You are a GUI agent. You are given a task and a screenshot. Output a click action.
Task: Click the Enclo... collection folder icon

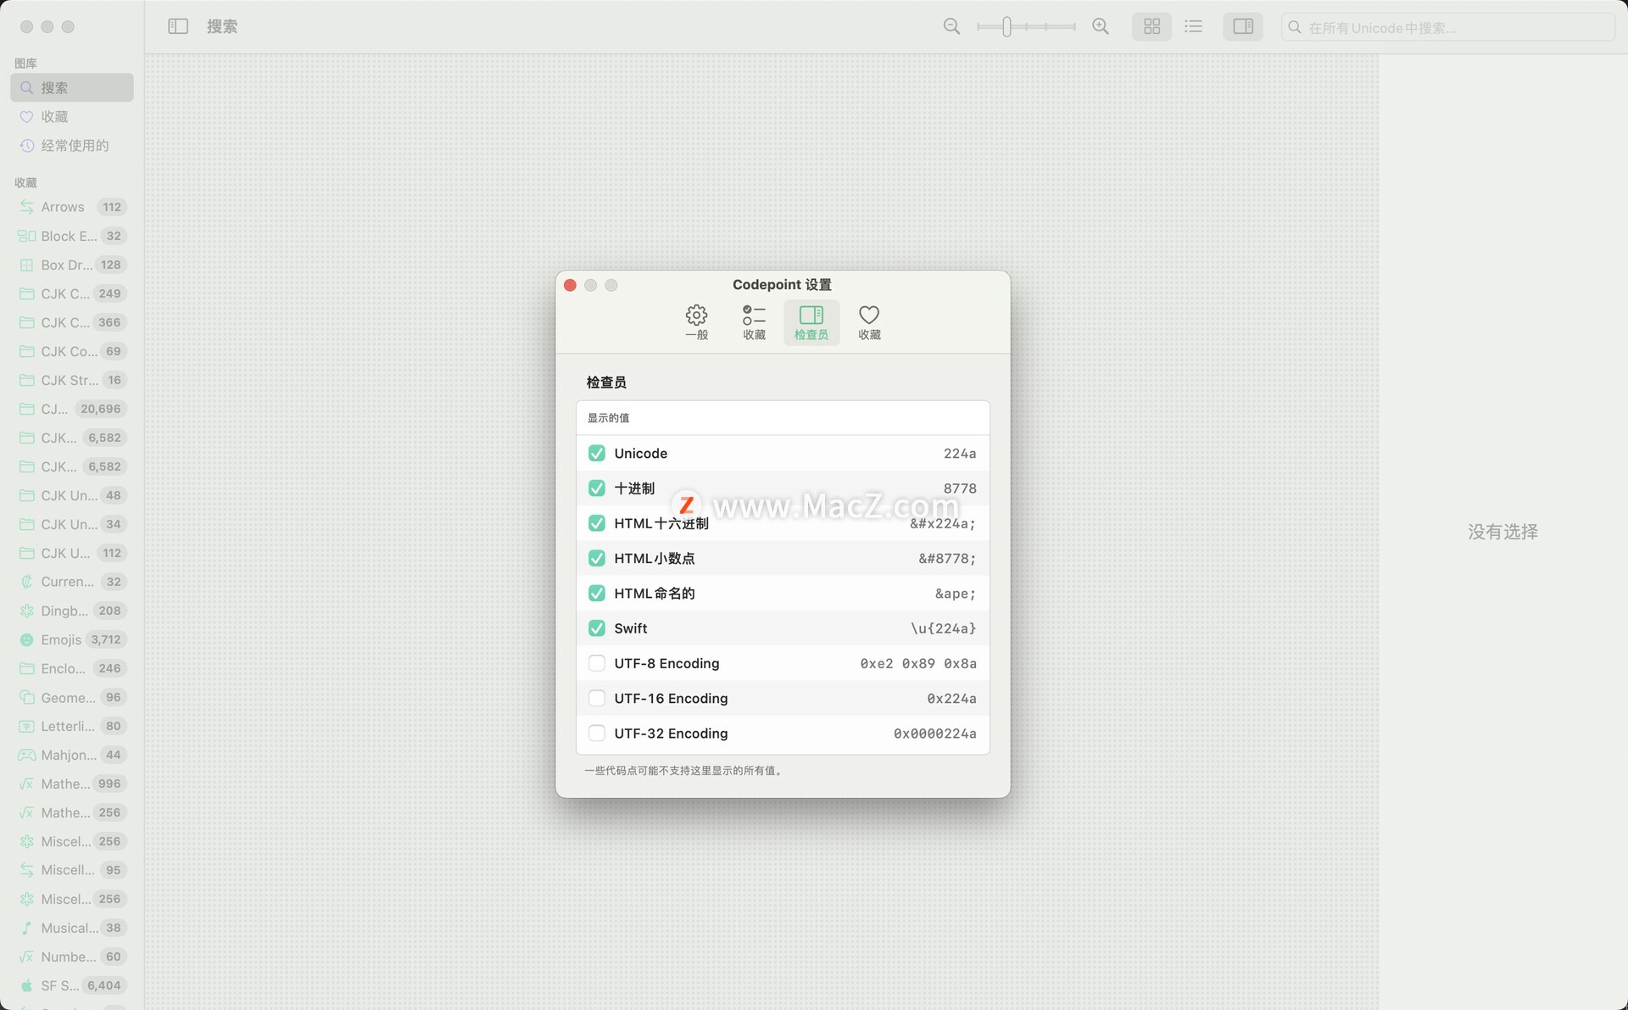[26, 668]
